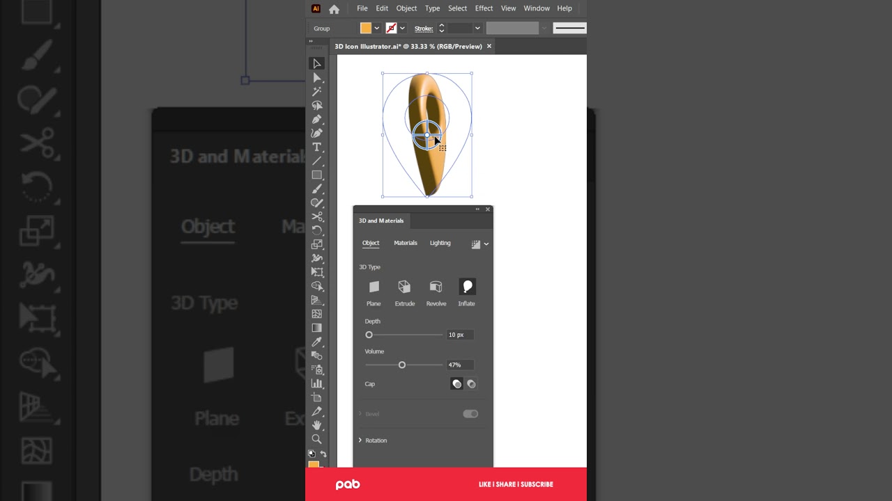Close the 3D Icon Illustrator.ai document tab
Viewport: 892px width, 501px height.
(489, 46)
